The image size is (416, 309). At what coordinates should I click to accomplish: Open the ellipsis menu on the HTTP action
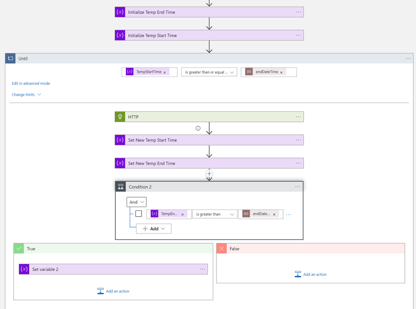coord(298,117)
